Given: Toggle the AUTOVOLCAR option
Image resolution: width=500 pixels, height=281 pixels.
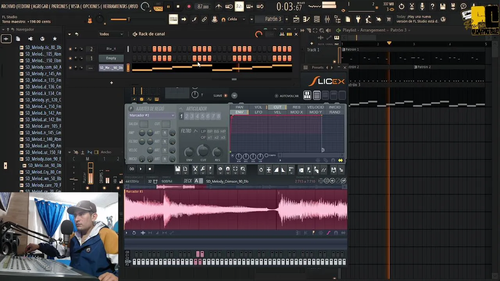Looking at the screenshot, I should coord(277,96).
